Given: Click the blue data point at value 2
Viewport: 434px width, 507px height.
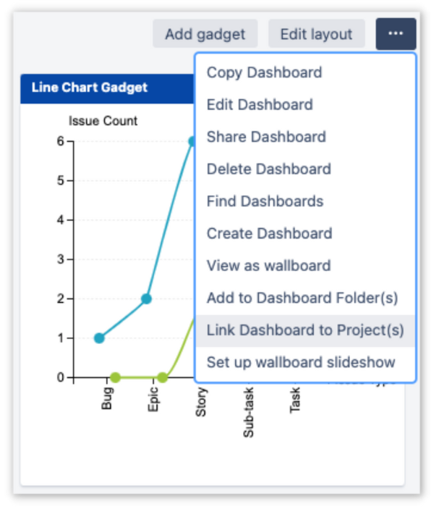Looking at the screenshot, I should click(x=146, y=298).
